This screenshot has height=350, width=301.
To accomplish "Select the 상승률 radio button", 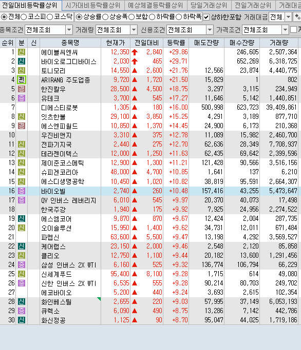I will 79,17.
